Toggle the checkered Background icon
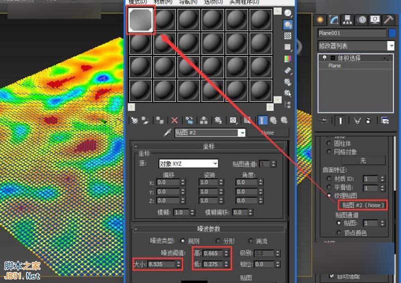 288,36
